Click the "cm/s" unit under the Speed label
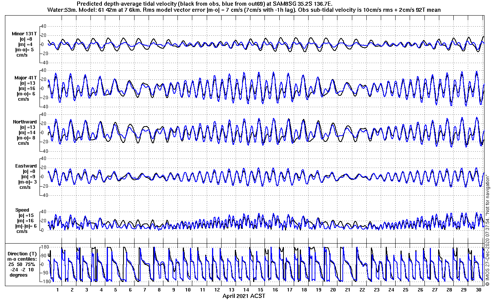 (x=22, y=231)
